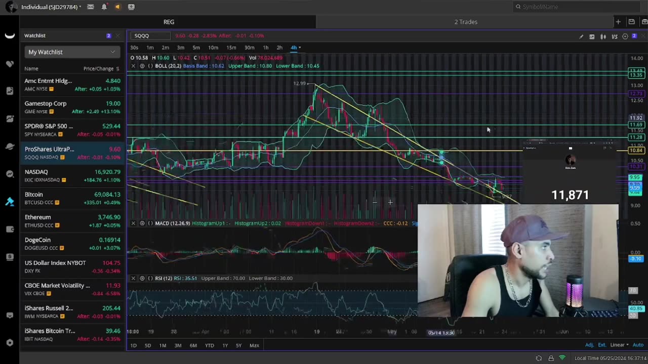Click the Webull logo in left sidebar

point(10,35)
